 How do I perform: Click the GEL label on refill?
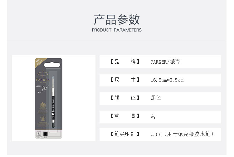[x=53, y=115]
